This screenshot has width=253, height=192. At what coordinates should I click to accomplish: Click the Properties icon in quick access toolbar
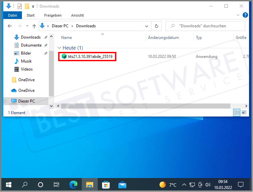[20, 6]
